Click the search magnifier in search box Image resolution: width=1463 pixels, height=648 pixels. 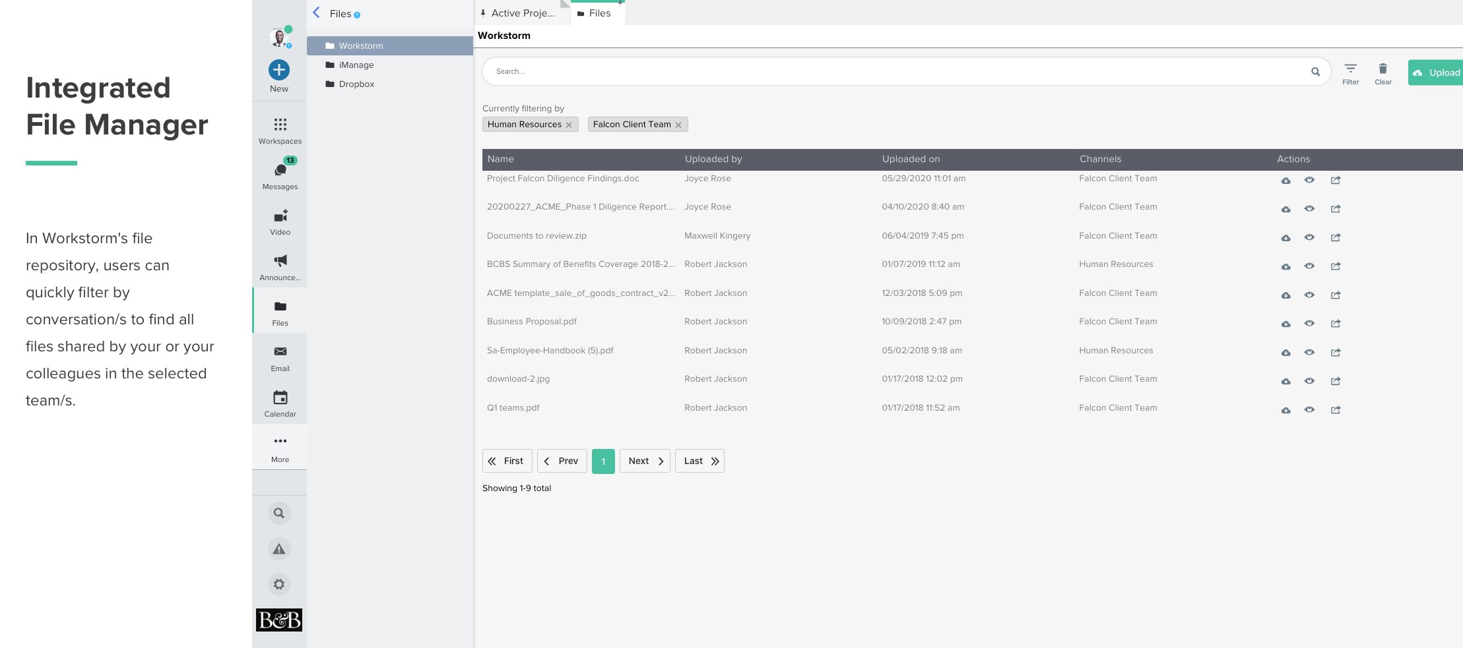point(1315,71)
